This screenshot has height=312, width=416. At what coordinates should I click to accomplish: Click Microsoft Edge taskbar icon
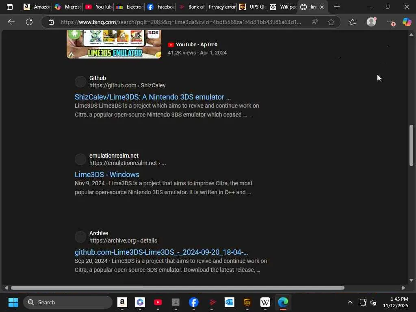pyautogui.click(x=283, y=302)
